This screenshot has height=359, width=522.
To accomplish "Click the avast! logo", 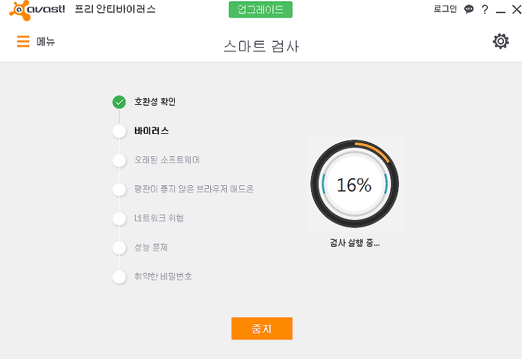I will (x=37, y=10).
